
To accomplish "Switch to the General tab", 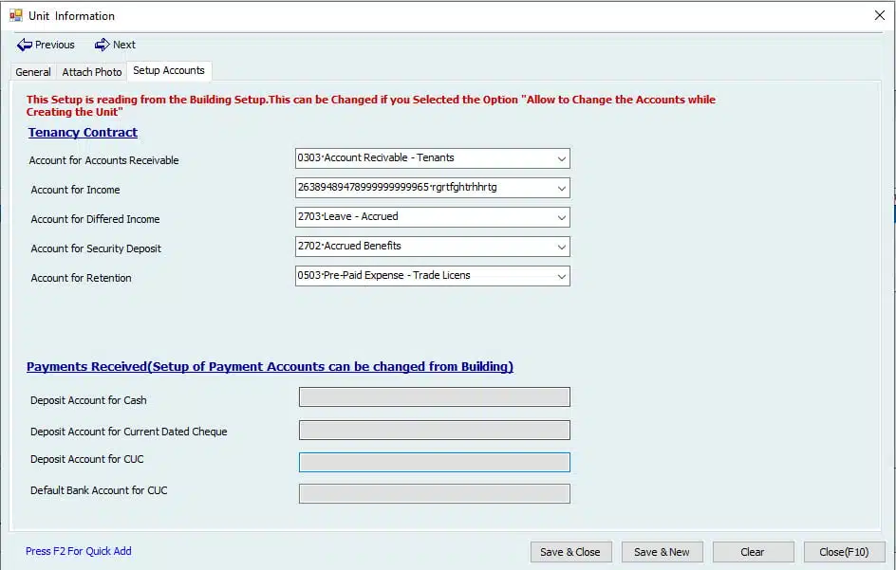I will 33,72.
